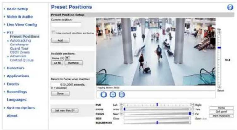Collapse the PTZ menu section
The image size is (237, 130).
pos(10,32)
